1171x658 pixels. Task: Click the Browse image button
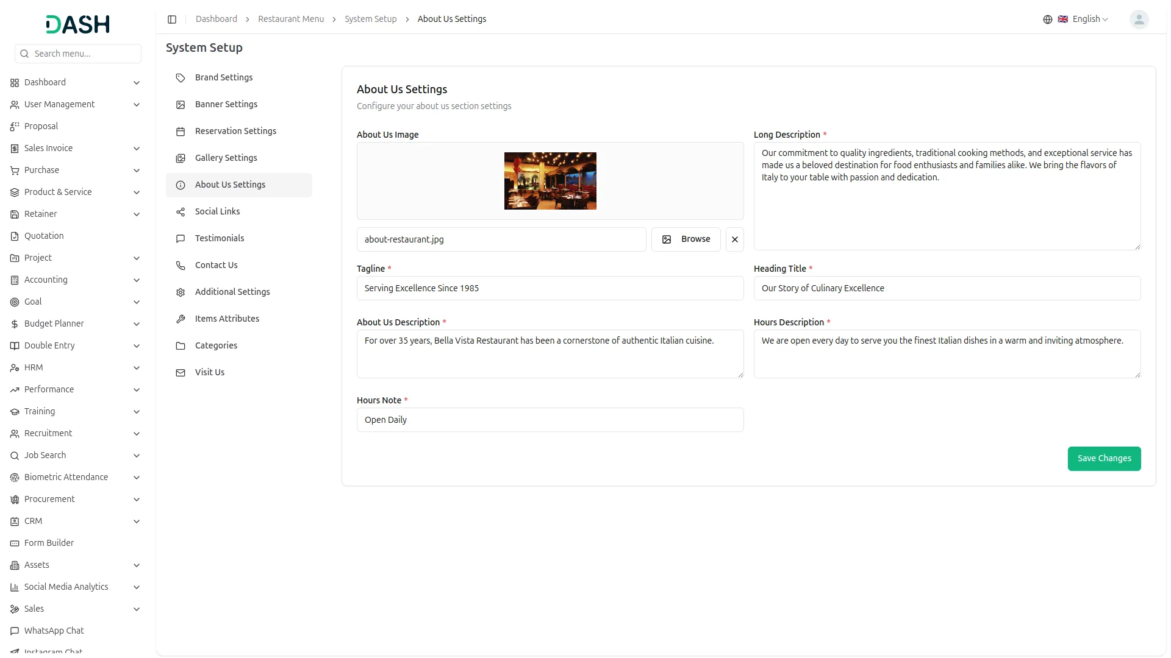pos(686,239)
